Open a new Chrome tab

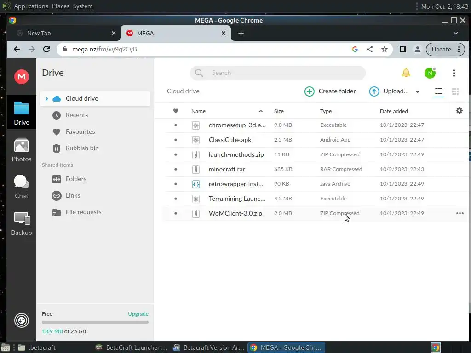tap(241, 33)
